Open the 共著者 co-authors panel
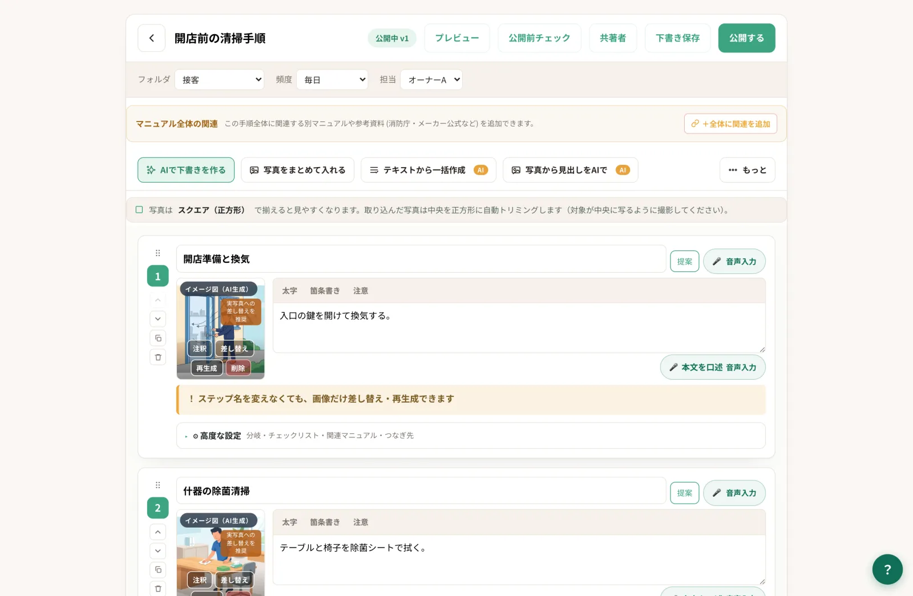Screen dimensions: 913x596 point(613,38)
